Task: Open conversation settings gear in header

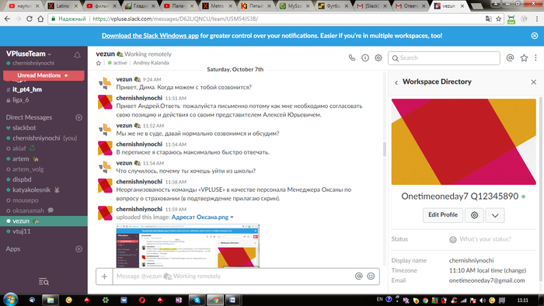Action: pos(378,58)
